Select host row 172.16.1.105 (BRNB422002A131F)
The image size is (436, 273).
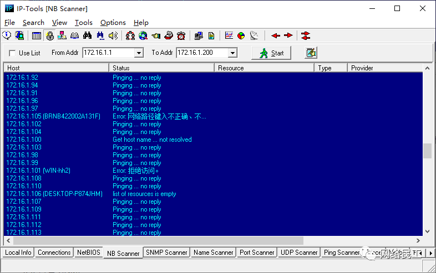(213, 116)
